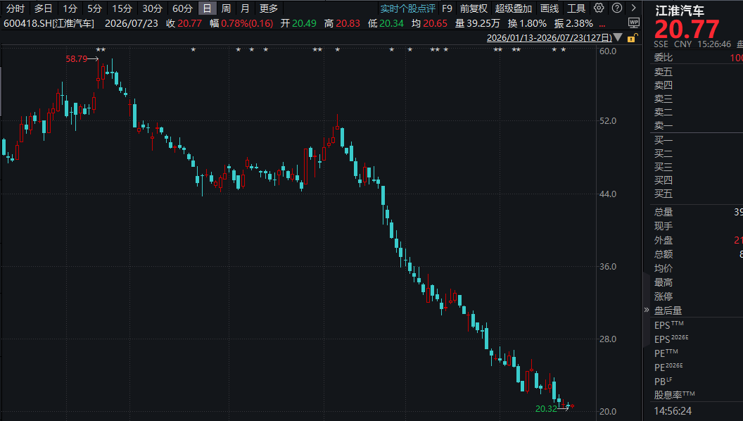Open the 工具 tools menu
Screen dimensions: 743x421
click(576, 8)
